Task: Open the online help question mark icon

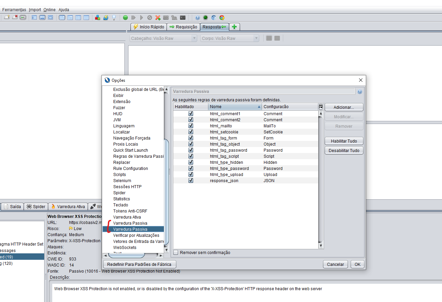Action: [197, 18]
